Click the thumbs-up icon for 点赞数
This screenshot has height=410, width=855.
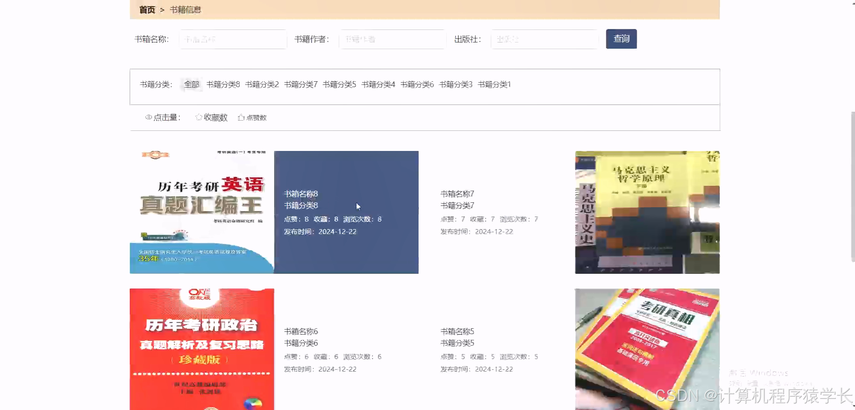(x=241, y=117)
